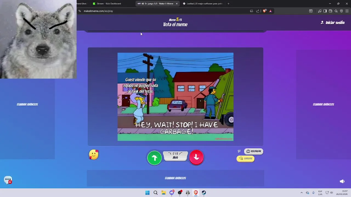Vote Meh on the meme
The height and width of the screenshot is (197, 351).
coord(175,156)
